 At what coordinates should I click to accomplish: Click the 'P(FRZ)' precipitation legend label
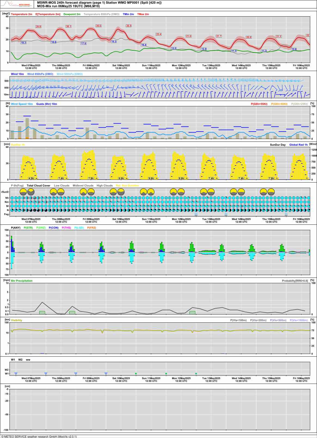click(92, 228)
